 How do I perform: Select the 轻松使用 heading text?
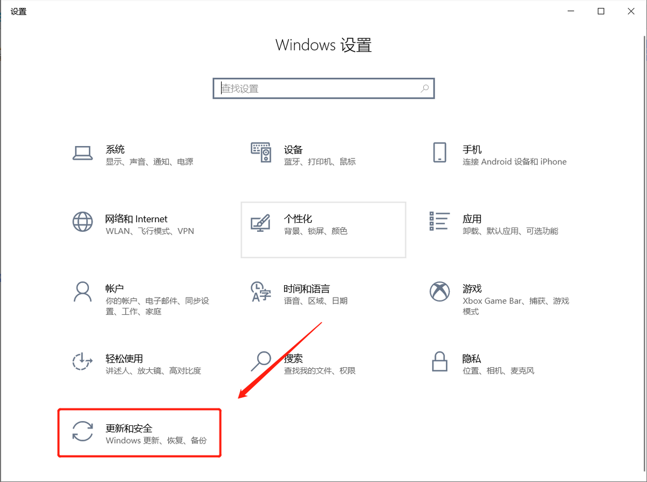pyautogui.click(x=124, y=359)
